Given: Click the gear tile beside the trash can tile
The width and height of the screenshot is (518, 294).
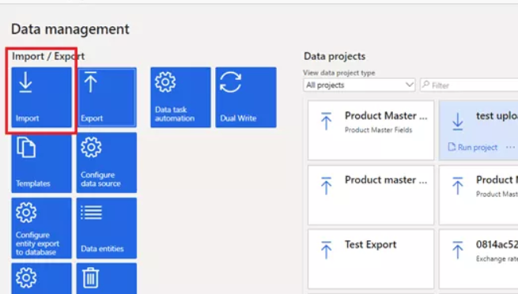Looking at the screenshot, I should click(41, 278).
